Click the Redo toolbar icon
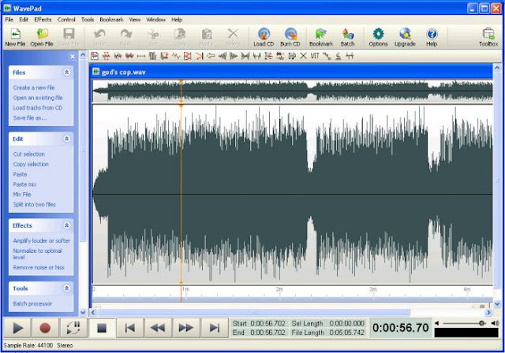 [x=126, y=37]
